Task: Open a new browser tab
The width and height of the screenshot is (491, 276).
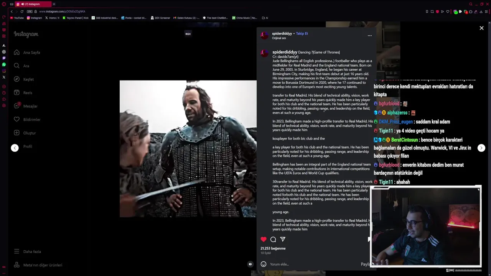Action: (x=54, y=4)
